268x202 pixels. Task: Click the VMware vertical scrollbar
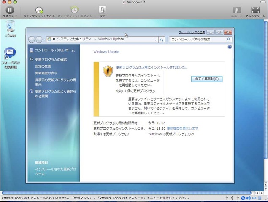[265, 90]
